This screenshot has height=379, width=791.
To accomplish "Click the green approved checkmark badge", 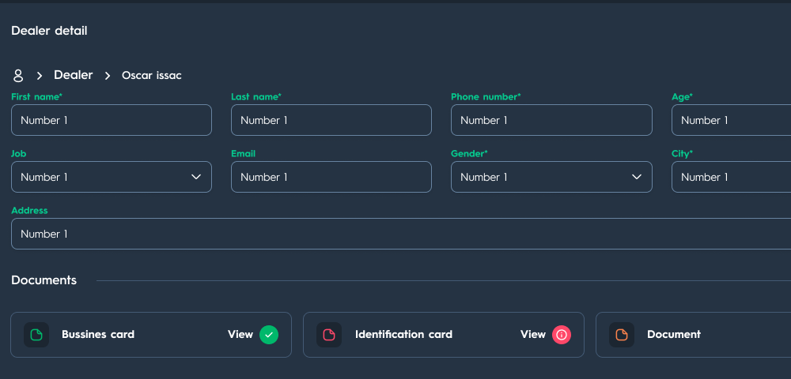I will [269, 335].
